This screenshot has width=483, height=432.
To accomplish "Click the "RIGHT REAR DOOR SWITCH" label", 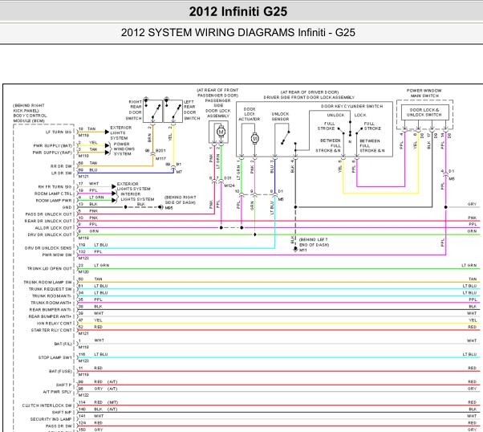I will (135, 110).
